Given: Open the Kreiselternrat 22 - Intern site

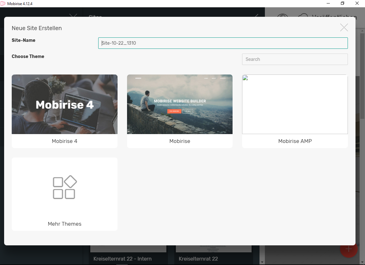Looking at the screenshot, I should point(122,259).
